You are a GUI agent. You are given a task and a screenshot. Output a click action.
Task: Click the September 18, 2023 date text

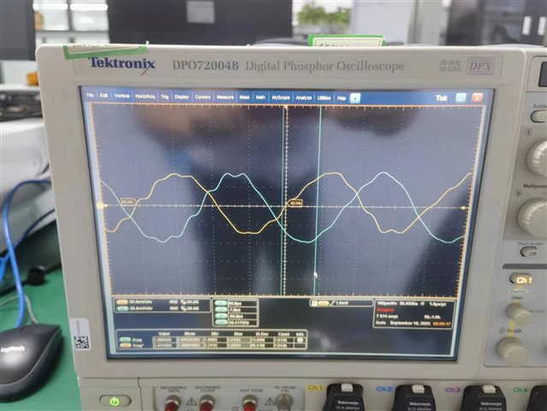(x=410, y=324)
